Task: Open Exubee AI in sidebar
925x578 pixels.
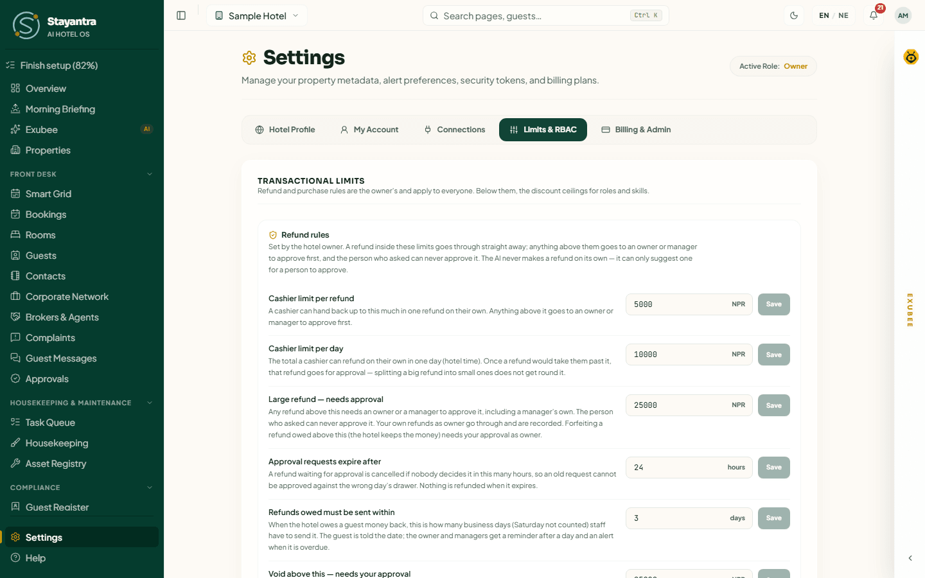Action: coord(82,130)
